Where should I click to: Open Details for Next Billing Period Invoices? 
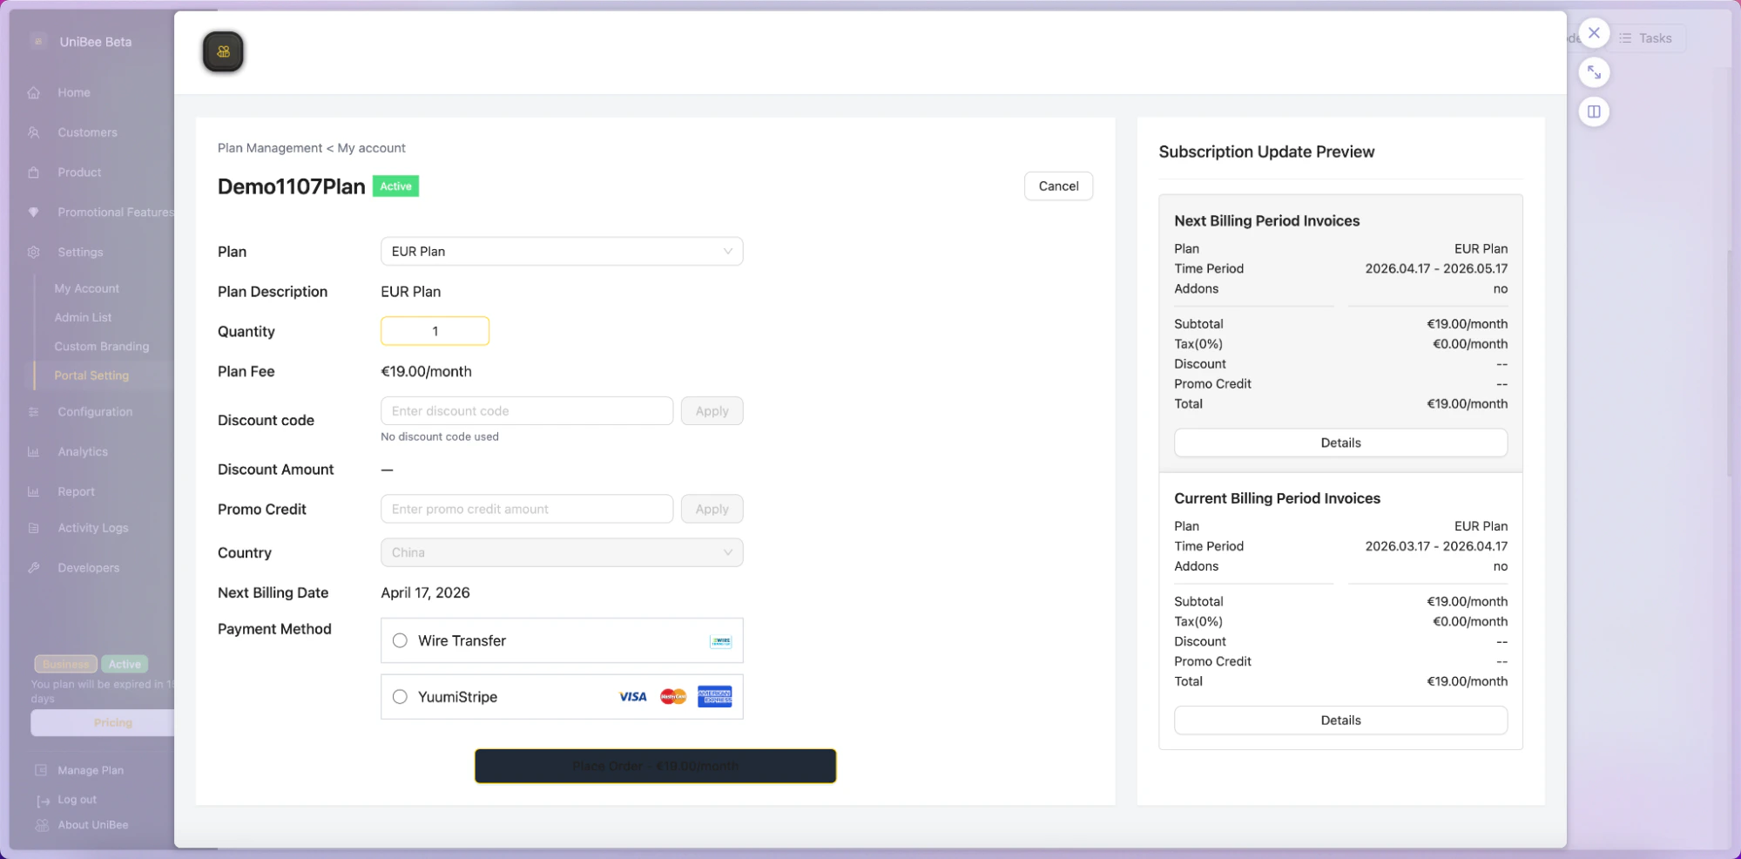[x=1340, y=443]
